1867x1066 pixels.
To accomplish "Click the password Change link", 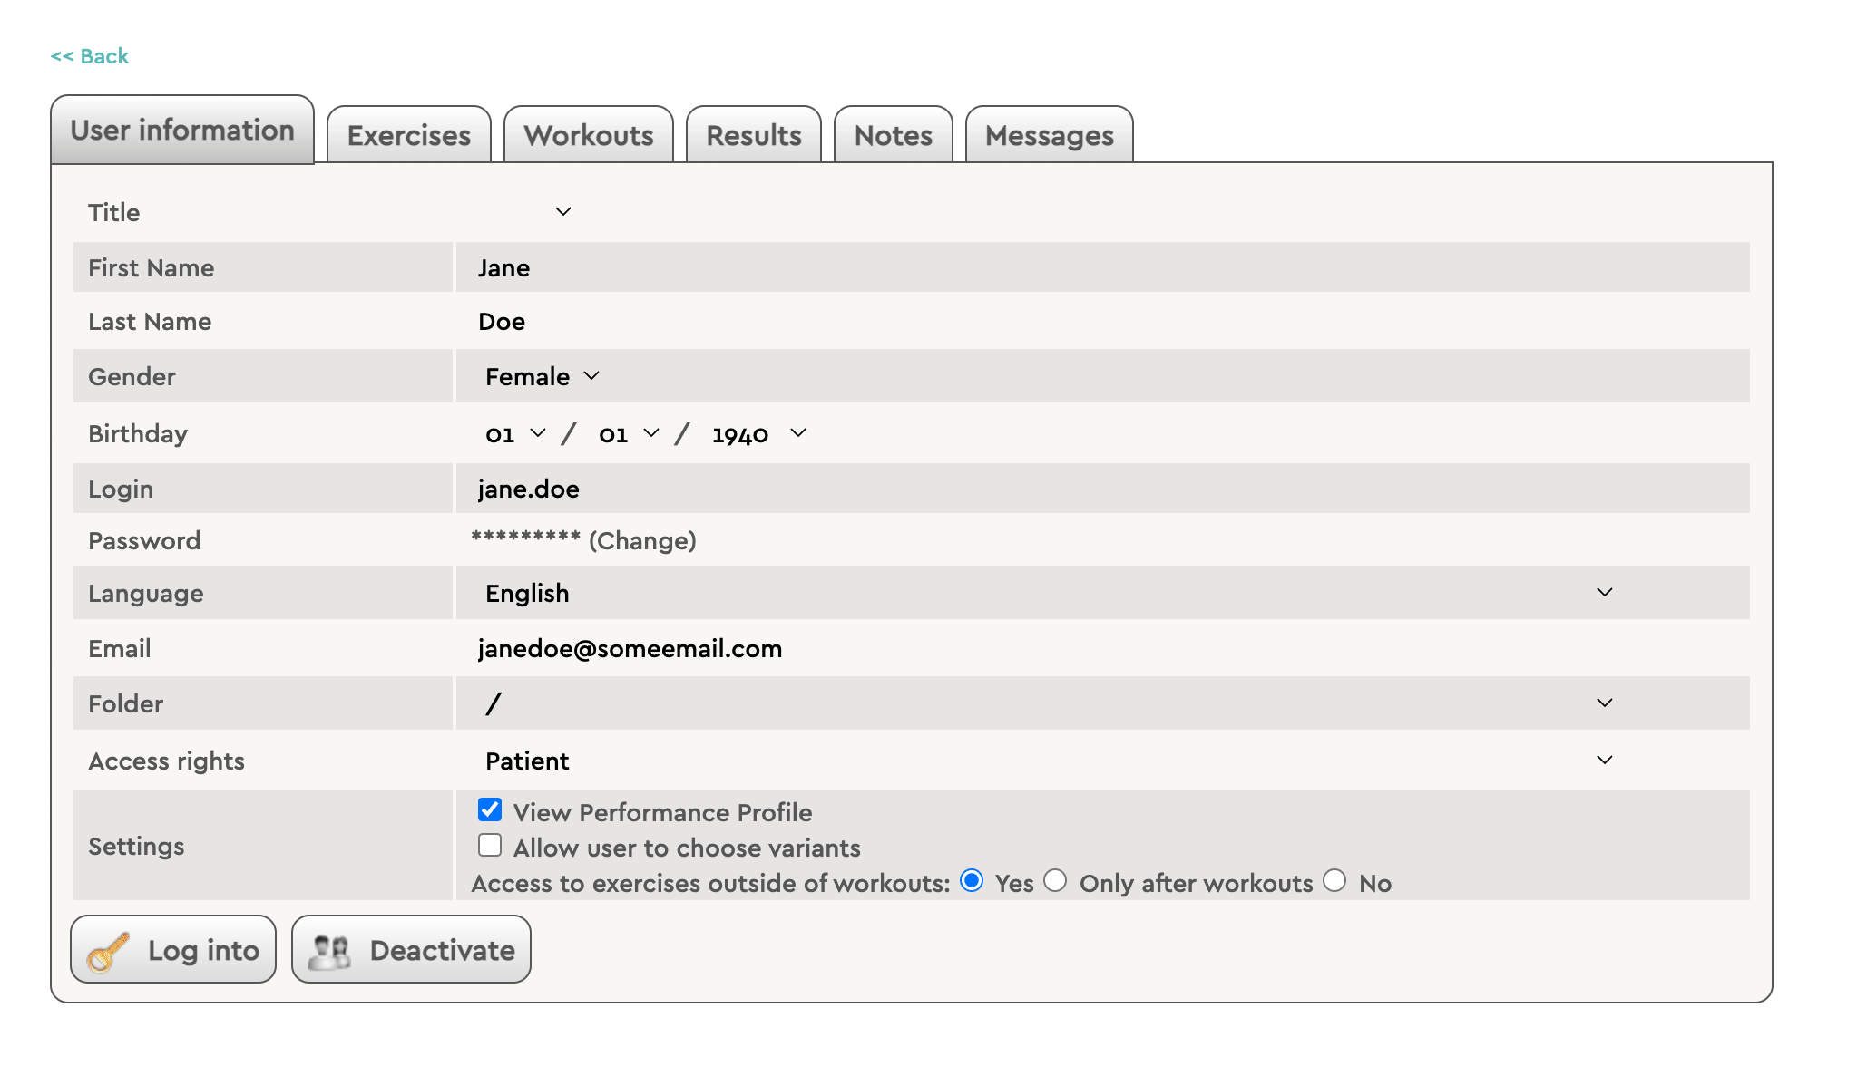I will (642, 541).
